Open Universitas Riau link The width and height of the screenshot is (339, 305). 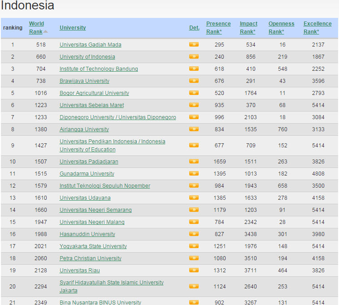click(x=79, y=271)
